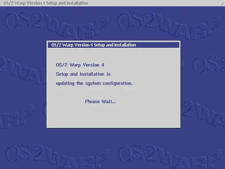
Task: Click the 'OS/2 Warp Version 4' line in the dialog
Action: click(80, 65)
